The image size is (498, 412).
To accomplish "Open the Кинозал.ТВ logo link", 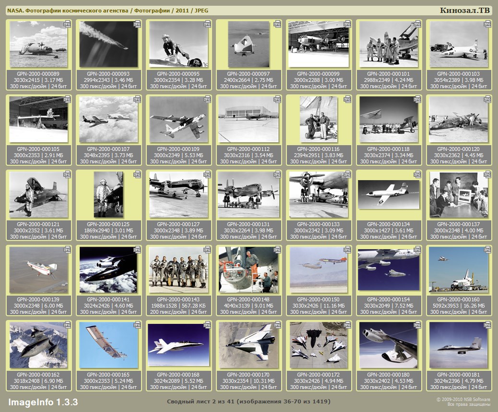I will (x=464, y=11).
